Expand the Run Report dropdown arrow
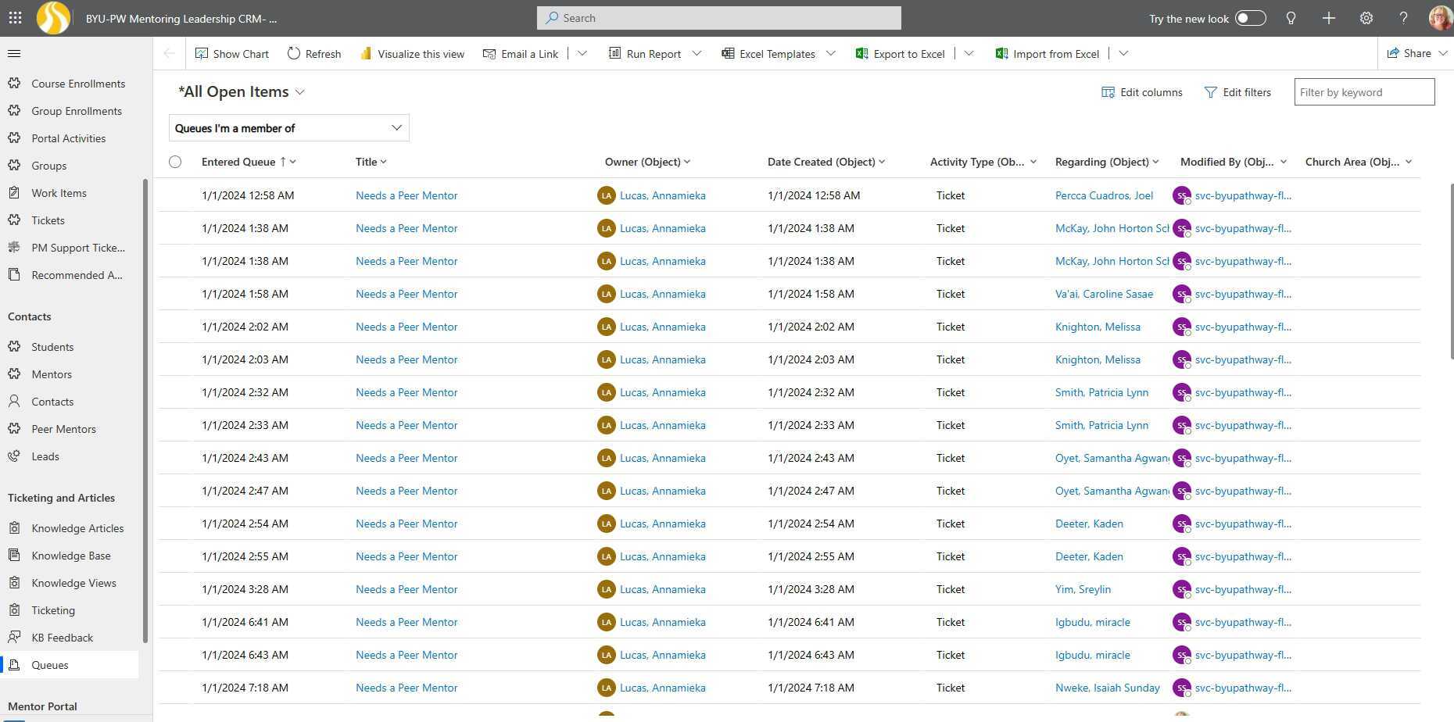 [x=697, y=54]
